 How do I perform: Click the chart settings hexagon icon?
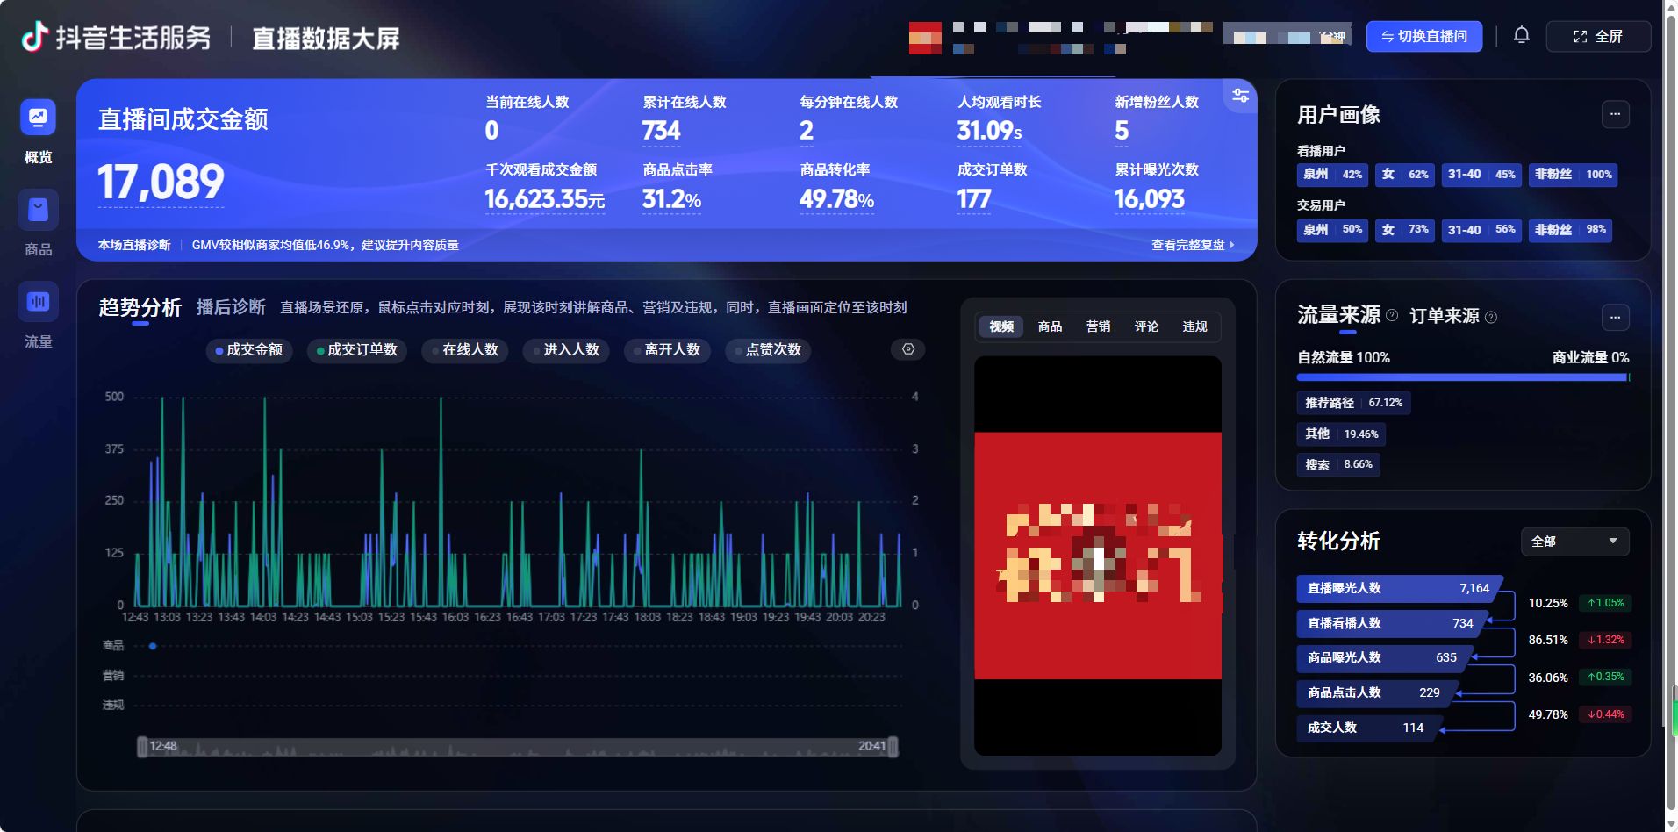click(908, 349)
